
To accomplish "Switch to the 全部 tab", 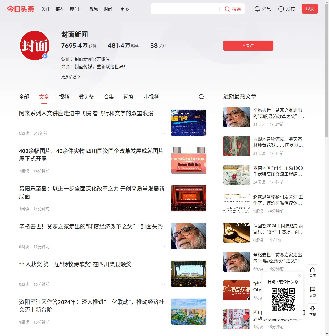I will click(24, 97).
